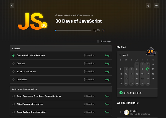Click the status circle next to Counter

[x=14, y=63]
